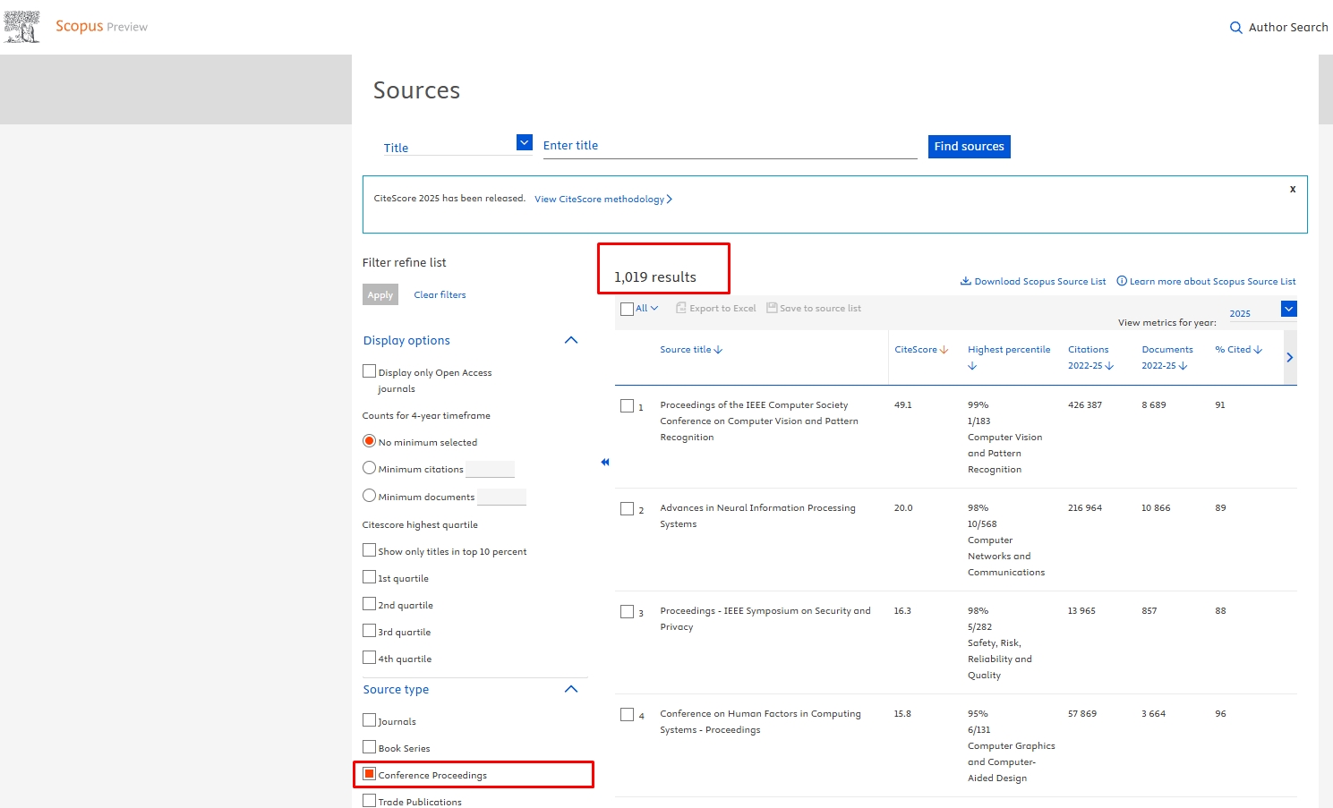Click the sort arrow under Highest percentile
Image resolution: width=1333 pixels, height=808 pixels.
[972, 366]
